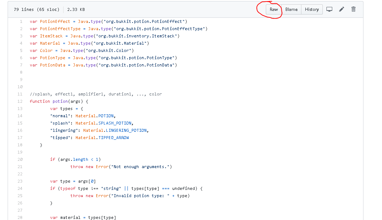Open file History
The height and width of the screenshot is (220, 382).
click(x=312, y=9)
